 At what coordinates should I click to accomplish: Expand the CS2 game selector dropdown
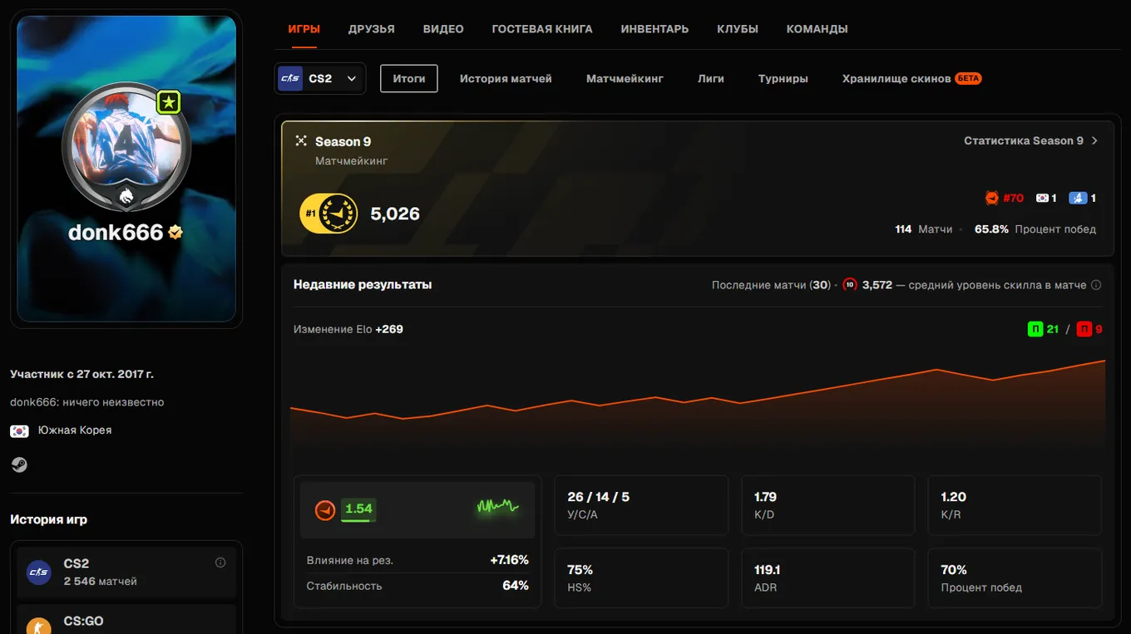[x=320, y=78]
